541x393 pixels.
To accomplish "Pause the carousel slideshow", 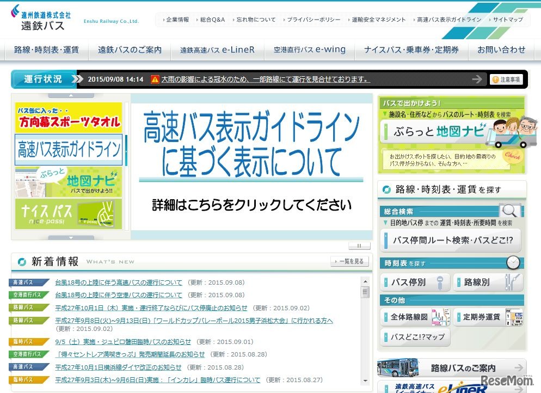I will (359, 245).
